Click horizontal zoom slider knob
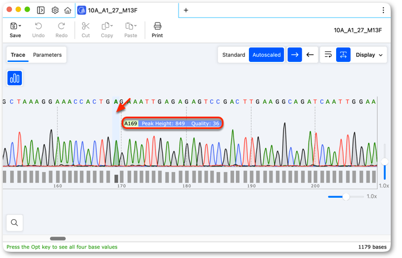Screen dimensions: 402x258 pos(346,197)
